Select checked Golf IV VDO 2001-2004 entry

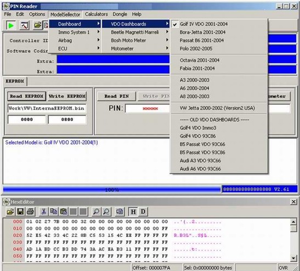tap(219, 24)
